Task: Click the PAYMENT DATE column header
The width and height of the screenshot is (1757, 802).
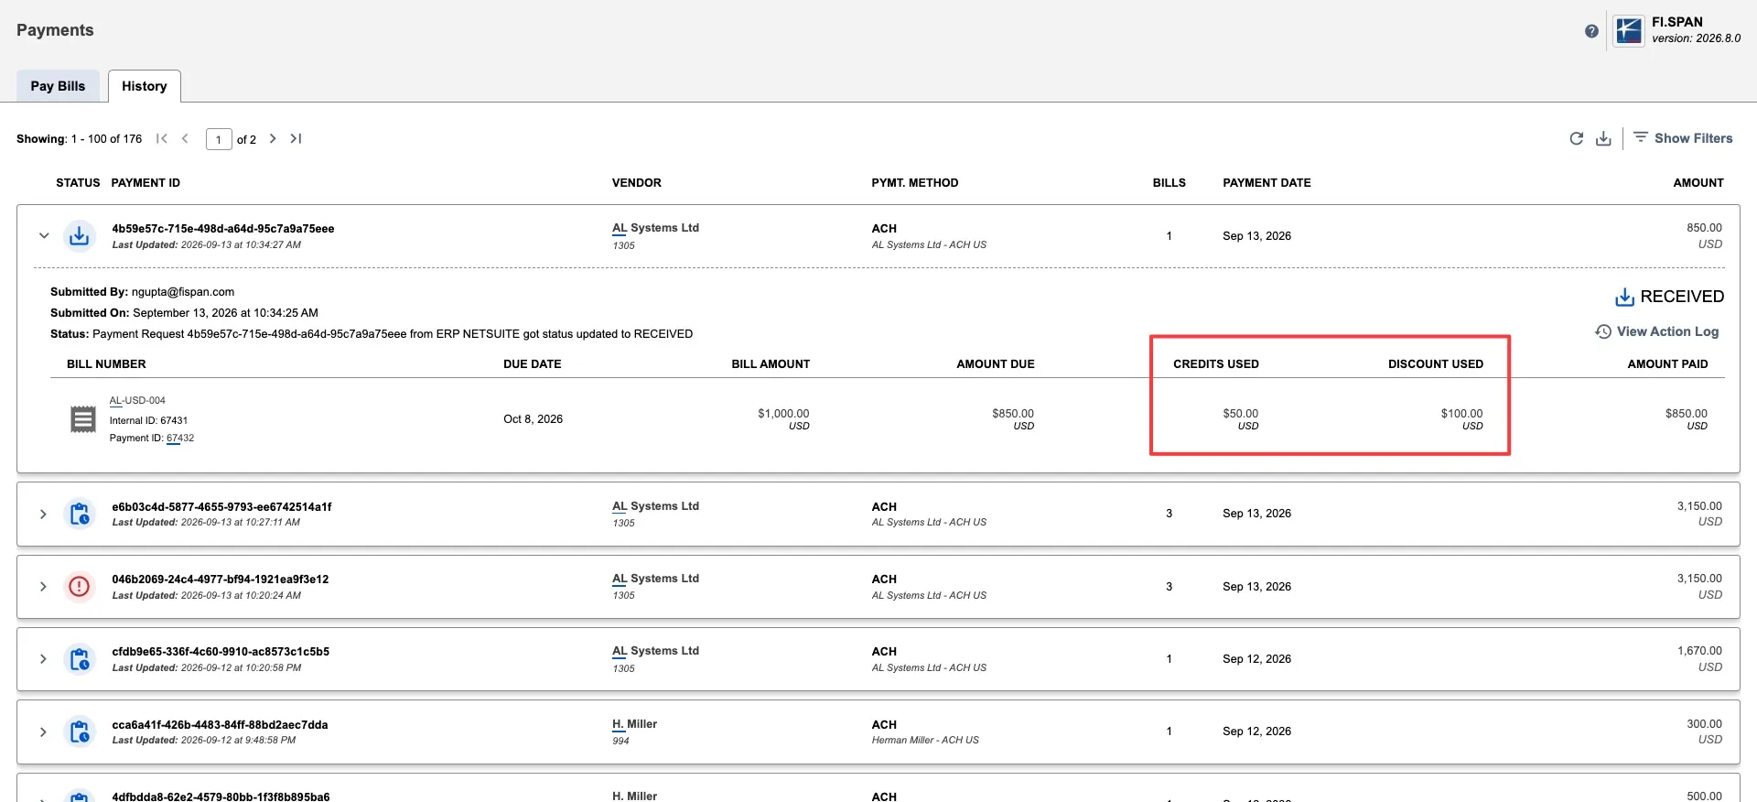Action: coord(1267,183)
